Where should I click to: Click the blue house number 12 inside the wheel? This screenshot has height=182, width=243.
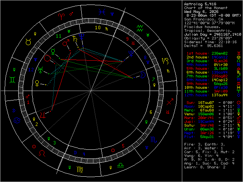coord(31,70)
